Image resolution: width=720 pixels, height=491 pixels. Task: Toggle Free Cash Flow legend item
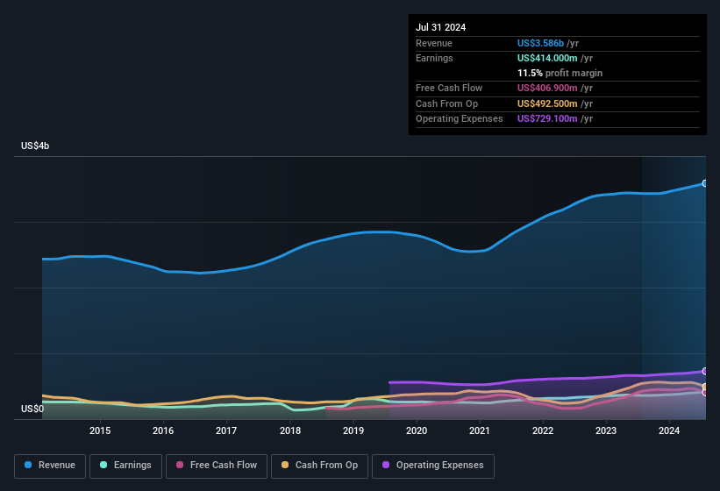pyautogui.click(x=217, y=466)
